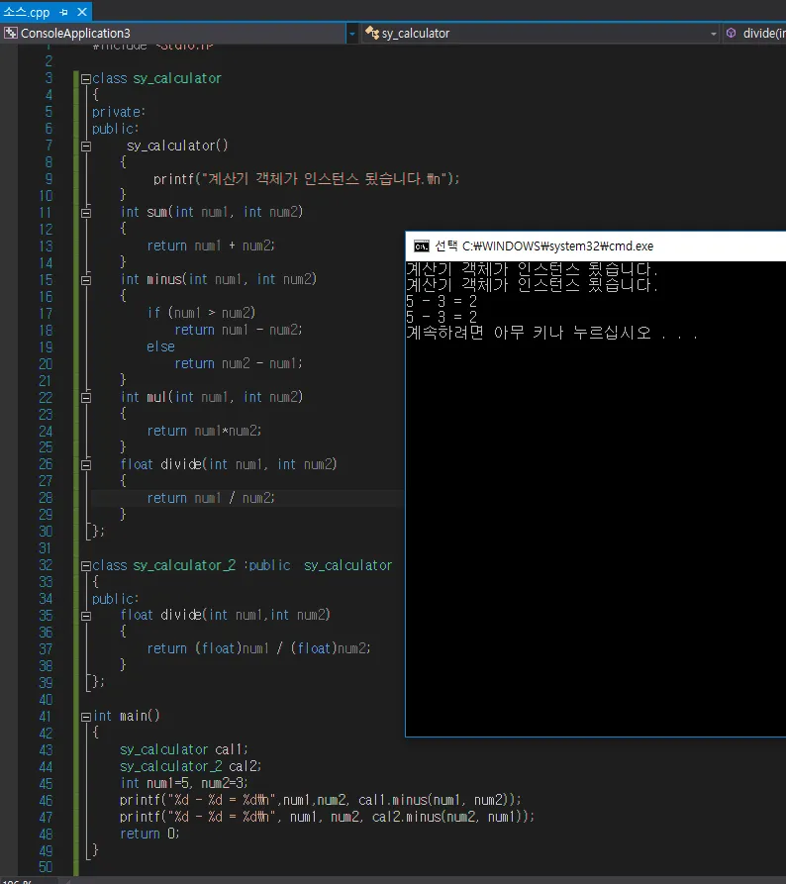This screenshot has height=884, width=786.
Task: Click the divide member cube icon
Action: 732,34
